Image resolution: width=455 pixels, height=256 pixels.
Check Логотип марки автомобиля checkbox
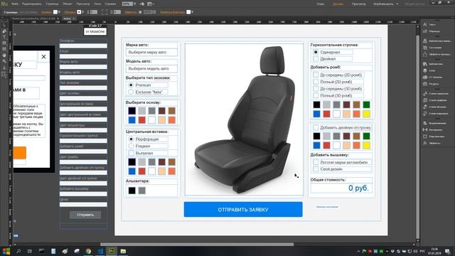[x=316, y=162]
